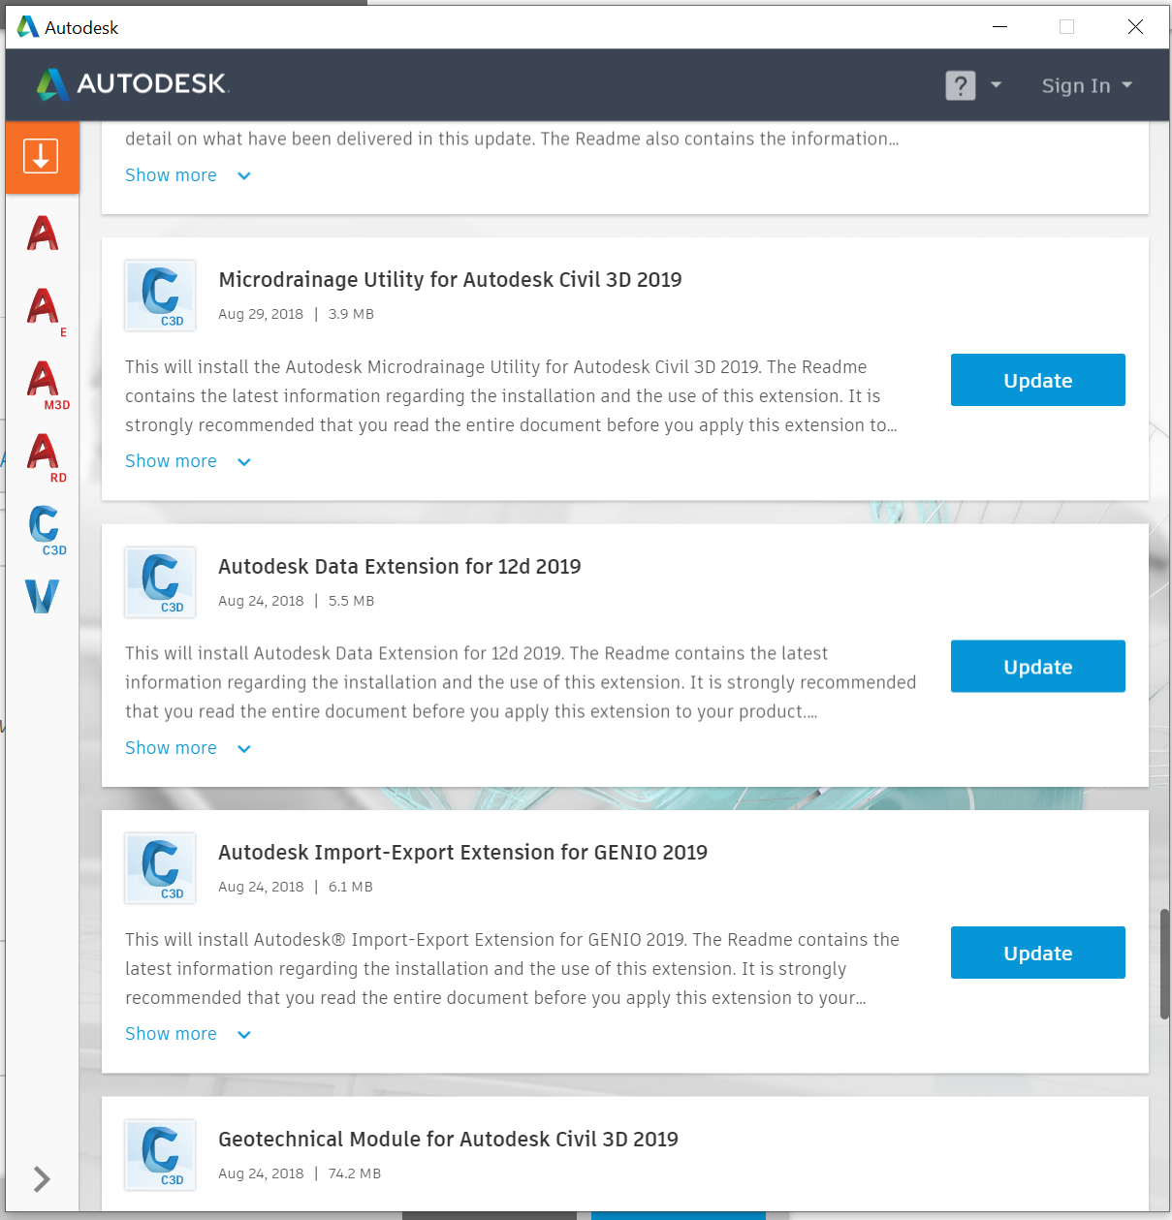This screenshot has width=1172, height=1220.
Task: Open the Help question mark menu
Action: [959, 85]
